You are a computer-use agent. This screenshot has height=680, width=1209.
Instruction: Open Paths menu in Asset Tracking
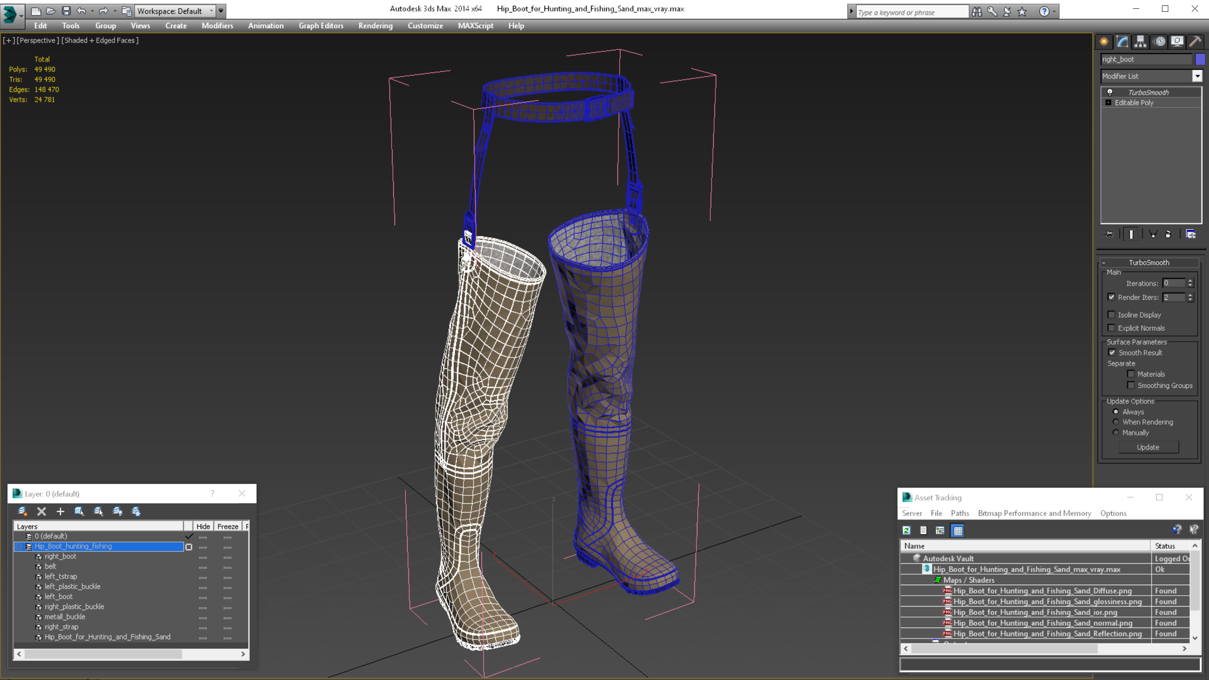(x=959, y=513)
